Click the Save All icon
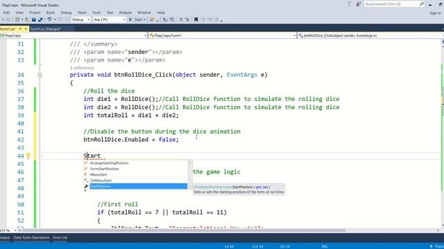This screenshot has height=249, width=444. (x=40, y=20)
